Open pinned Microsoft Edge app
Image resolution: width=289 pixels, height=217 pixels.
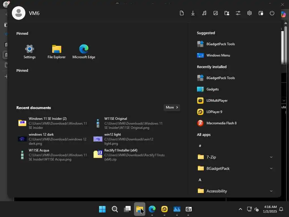(84, 52)
